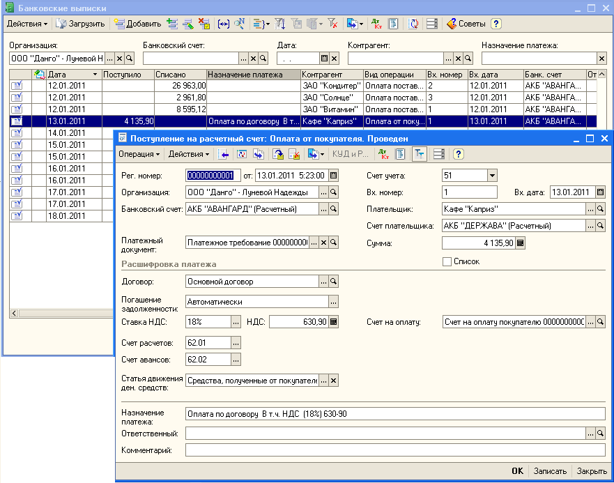Image resolution: width=614 pixels, height=483 pixels.
Task: Open the Операция menu in dialog
Action: click(138, 154)
